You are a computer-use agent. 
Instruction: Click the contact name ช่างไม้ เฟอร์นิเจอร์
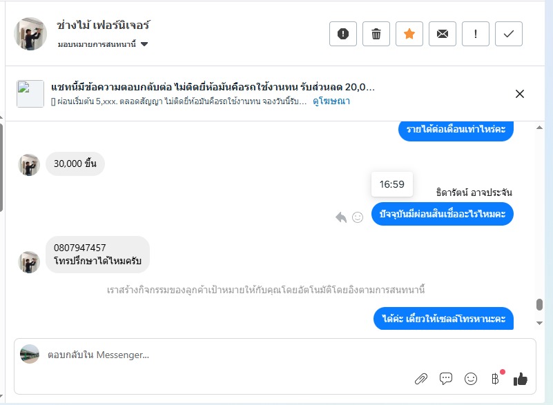(104, 26)
